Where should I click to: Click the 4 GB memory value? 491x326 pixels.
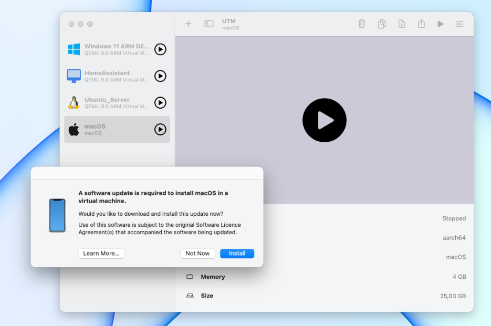(x=459, y=277)
